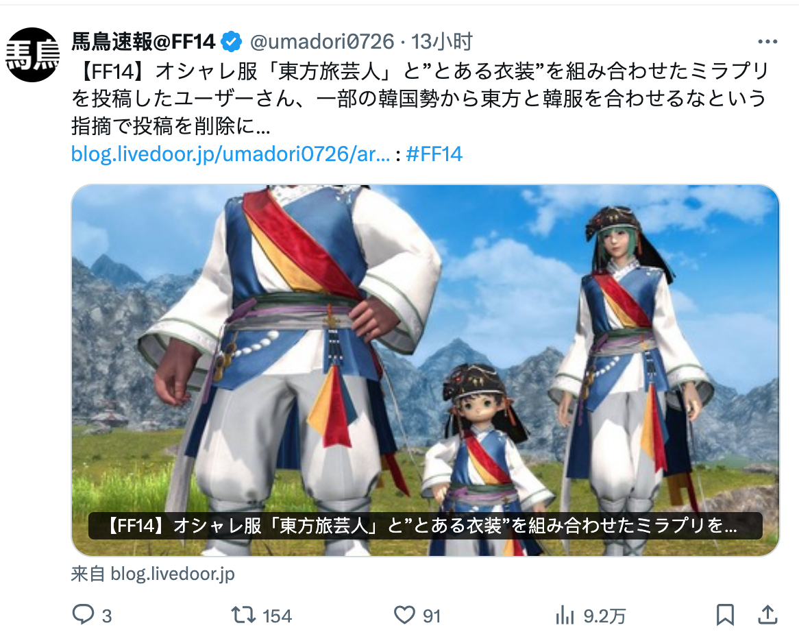
Task: Open the #FF14 hashtag
Action: (x=434, y=154)
